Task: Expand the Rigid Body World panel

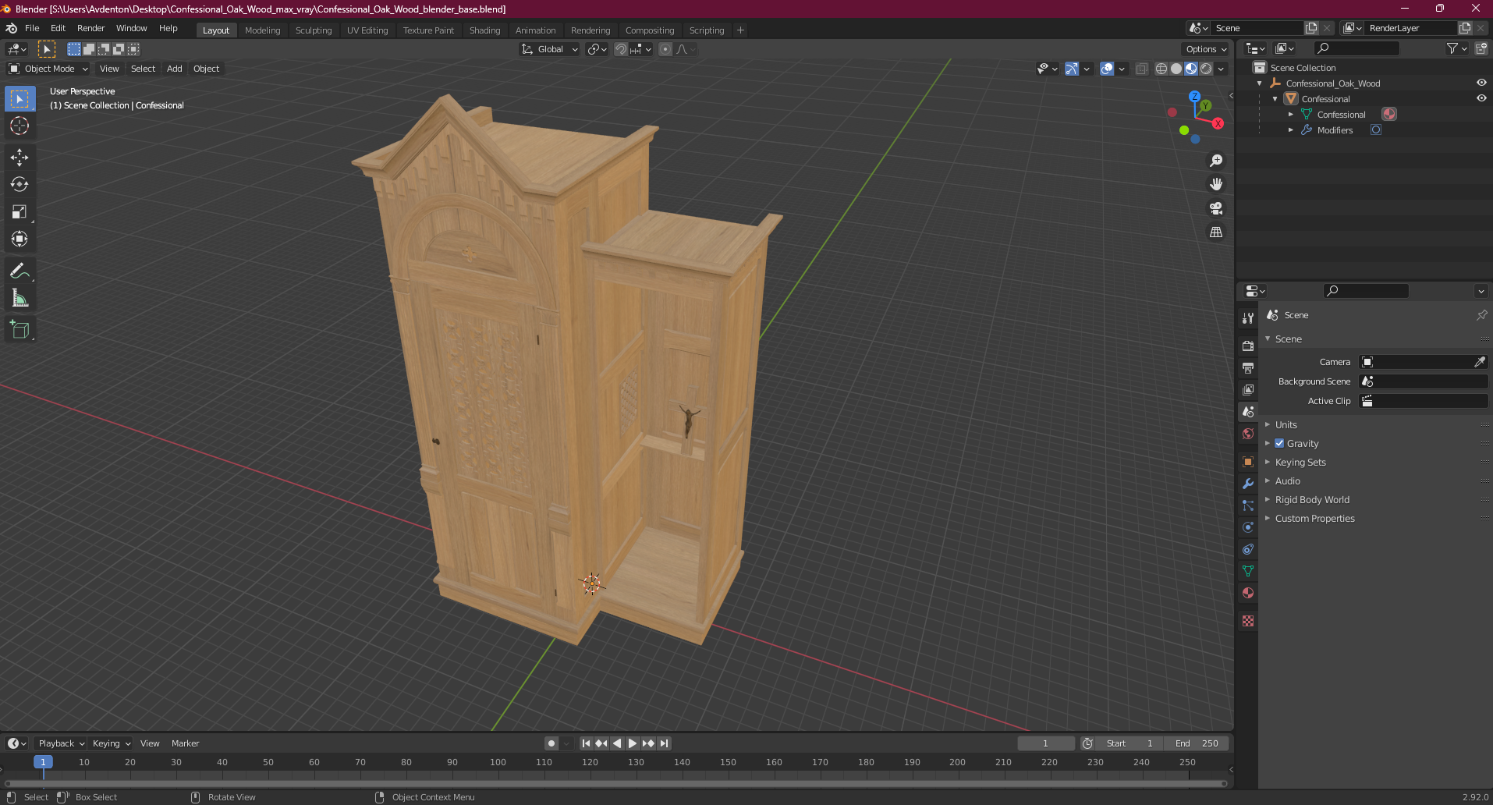Action: click(1312, 499)
